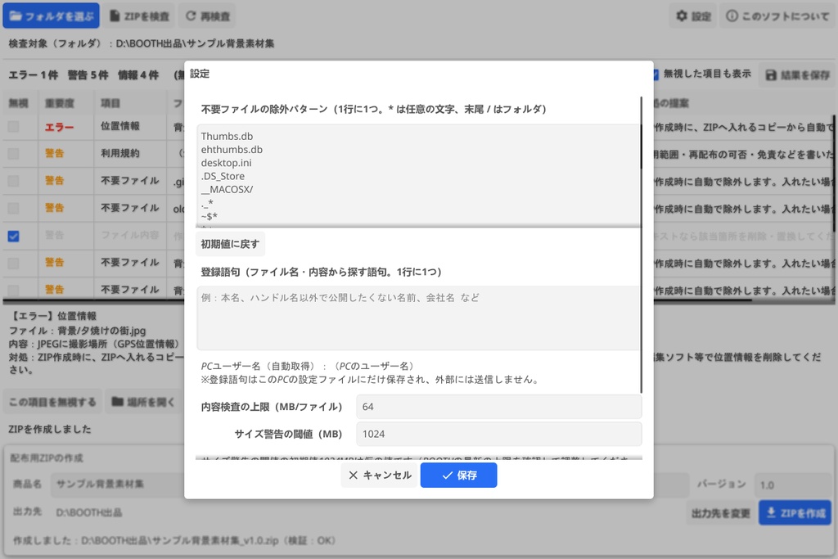Click キャンセル in the settings dialog
838x559 pixels.
point(380,475)
